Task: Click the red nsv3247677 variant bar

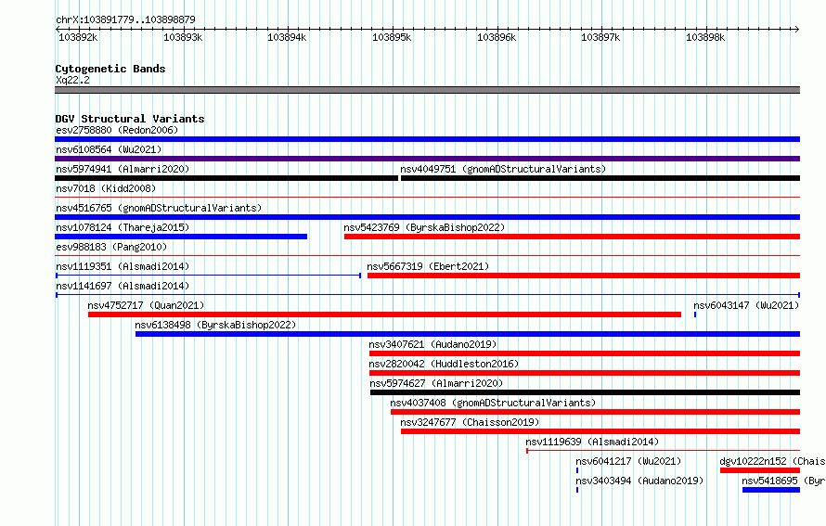Action: 600,431
